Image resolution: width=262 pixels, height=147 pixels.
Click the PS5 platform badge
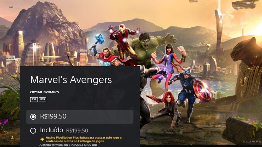[43, 99]
